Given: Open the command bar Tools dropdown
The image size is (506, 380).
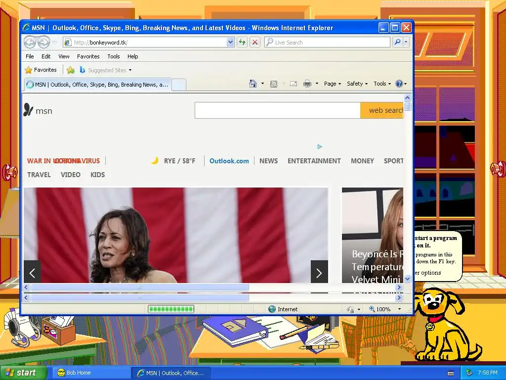Looking at the screenshot, I should coord(382,84).
